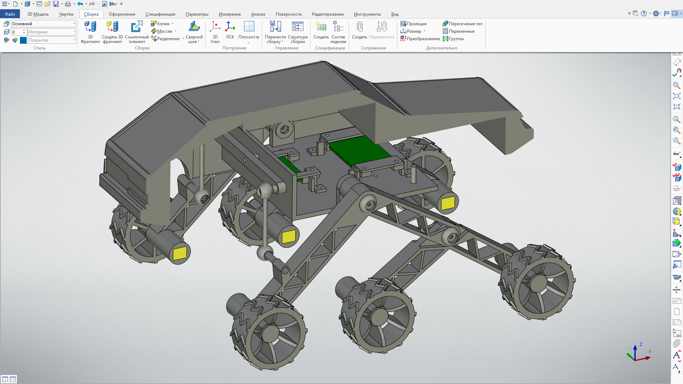Click the paint brush style icon

tap(6, 40)
